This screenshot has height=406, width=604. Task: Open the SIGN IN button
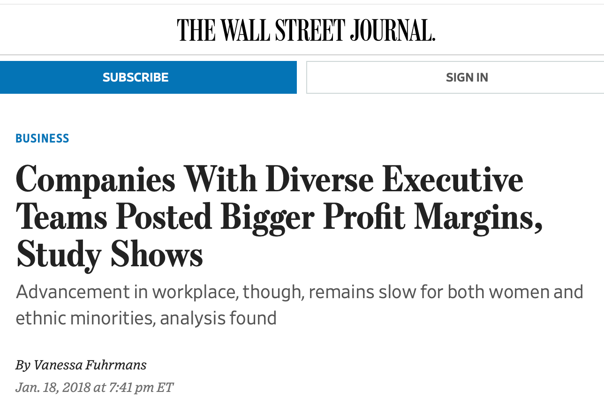coord(455,77)
